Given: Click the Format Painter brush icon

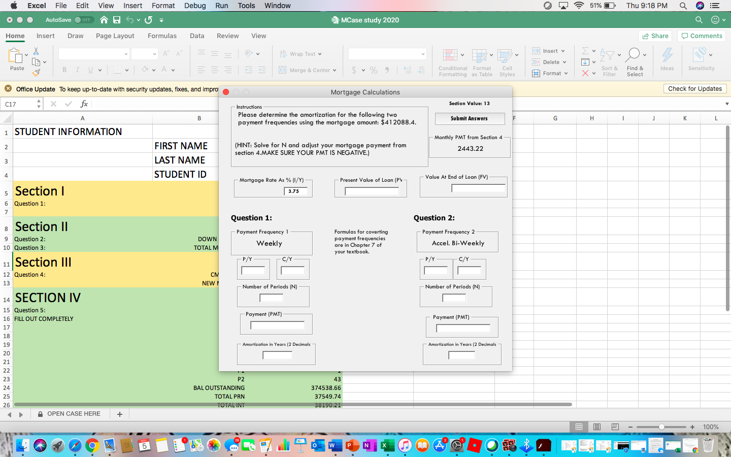Looking at the screenshot, I should pos(36,73).
